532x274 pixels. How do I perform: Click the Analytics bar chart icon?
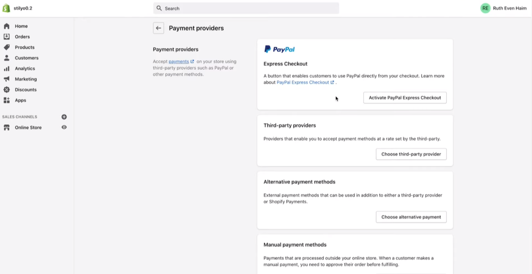7,69
